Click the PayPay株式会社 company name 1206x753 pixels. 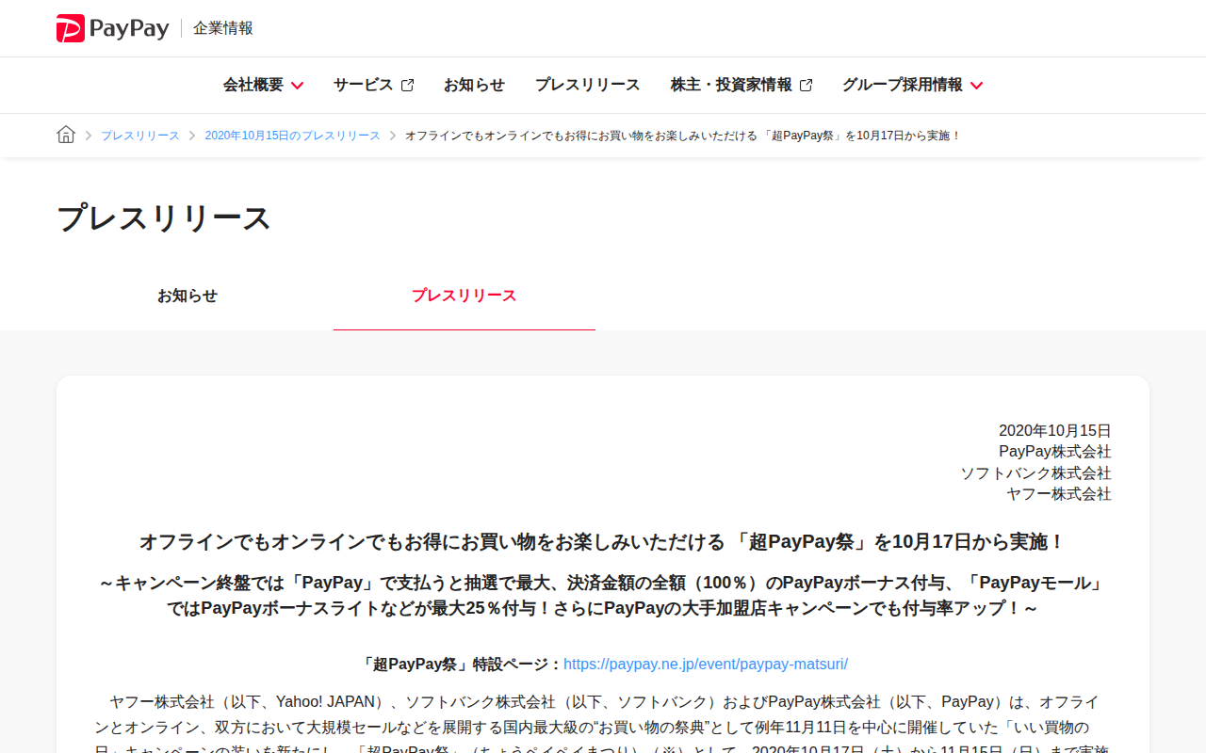point(1055,452)
